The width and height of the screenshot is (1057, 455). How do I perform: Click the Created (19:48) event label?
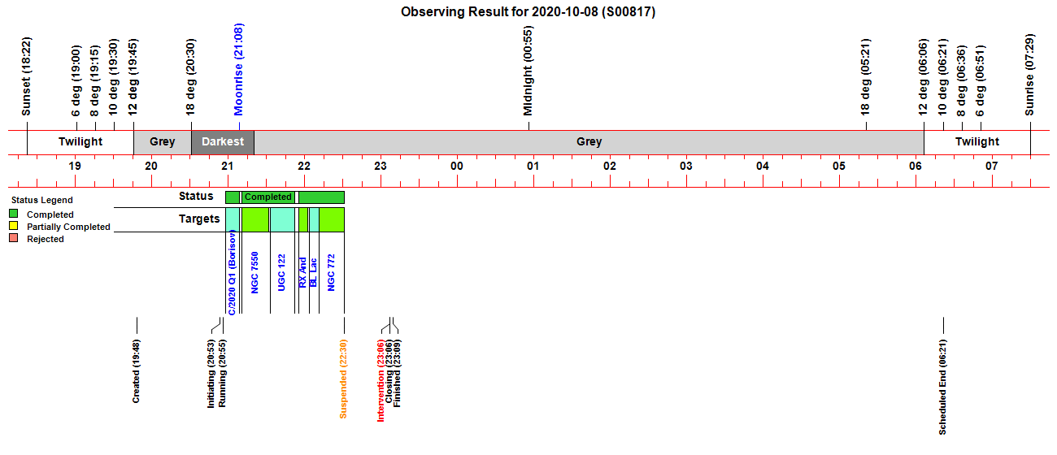137,370
